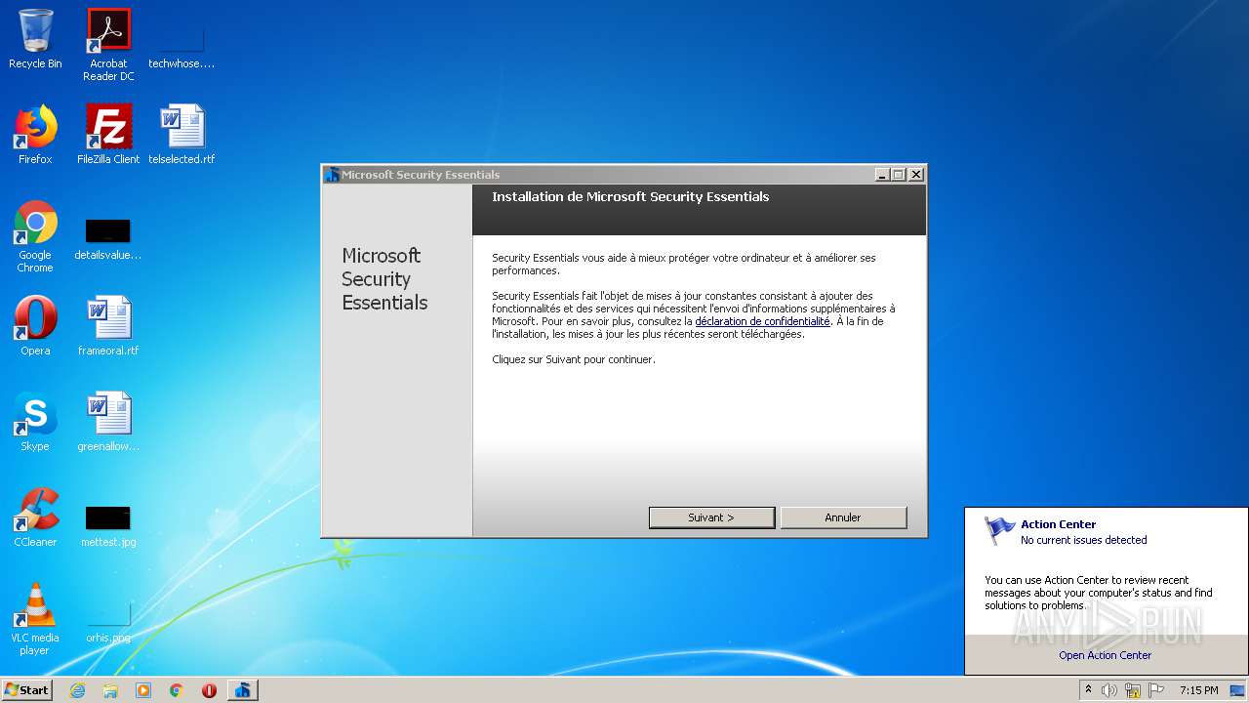Select the greenallow document icon

pyautogui.click(x=108, y=422)
